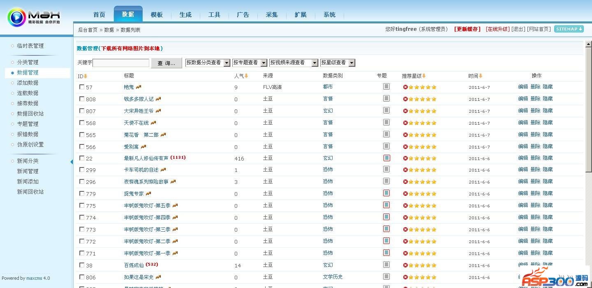Switch to the 模板 tab
Viewport: 592px width, 288px height.
tap(157, 15)
